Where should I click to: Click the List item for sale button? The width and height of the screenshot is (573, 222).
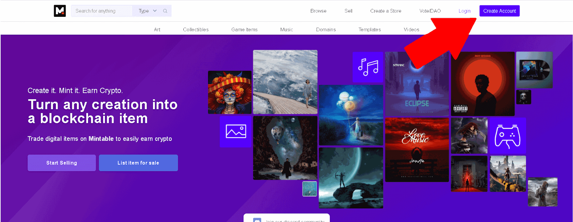(x=138, y=163)
